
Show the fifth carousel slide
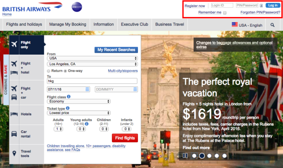[x=224, y=156]
